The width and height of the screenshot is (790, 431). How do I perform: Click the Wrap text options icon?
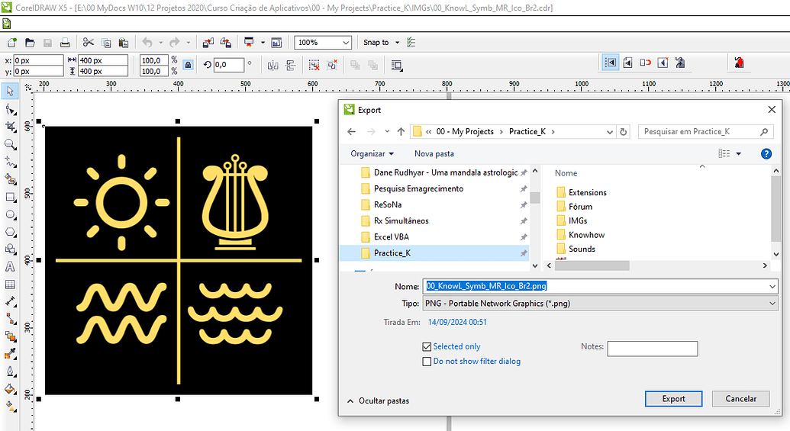point(397,65)
